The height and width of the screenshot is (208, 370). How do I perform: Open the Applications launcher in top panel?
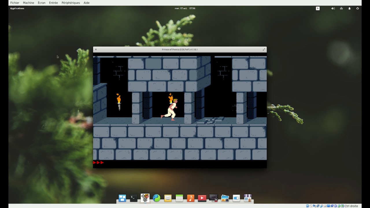coord(17,8)
